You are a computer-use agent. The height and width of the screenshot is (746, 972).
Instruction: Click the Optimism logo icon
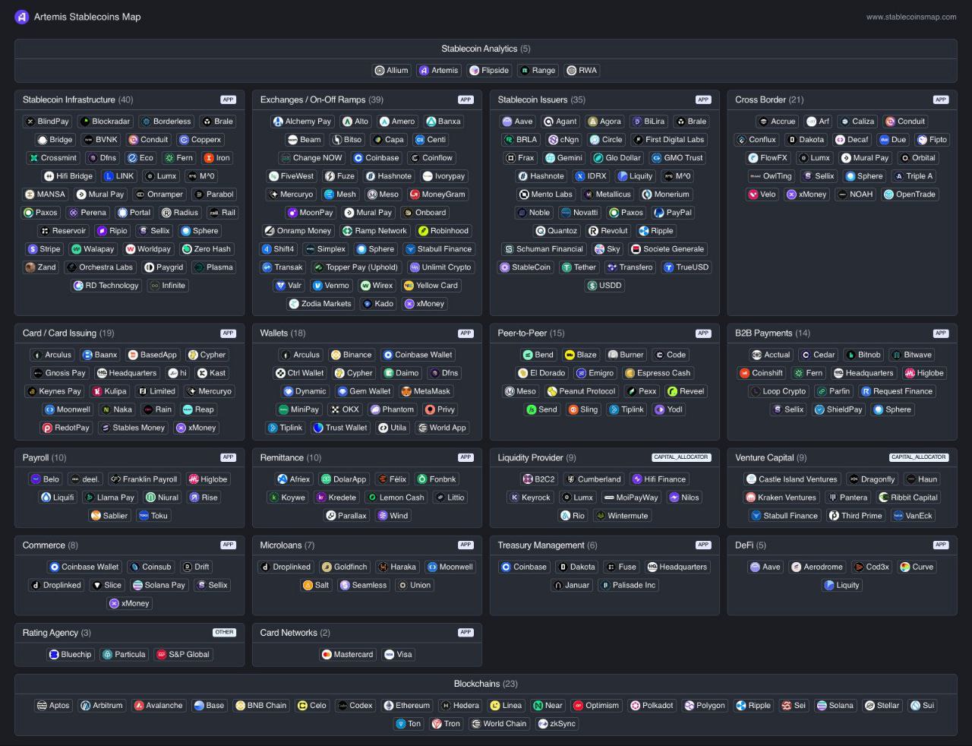[x=579, y=706]
